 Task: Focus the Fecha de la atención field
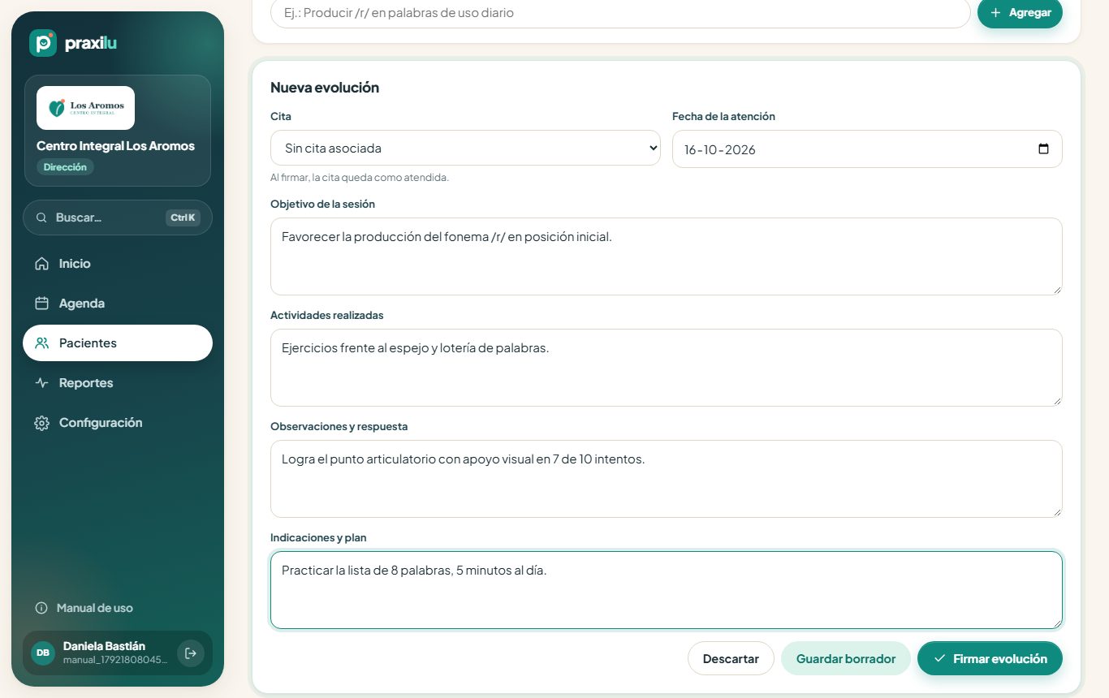click(x=867, y=149)
